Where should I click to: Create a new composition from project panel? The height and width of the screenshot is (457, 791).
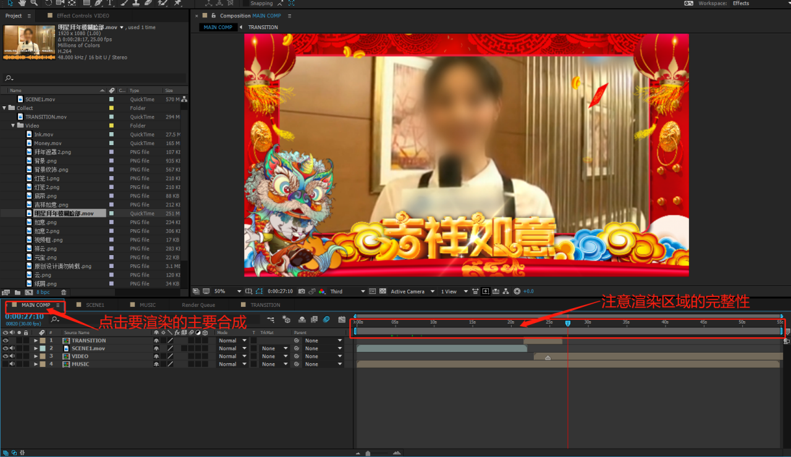point(28,292)
